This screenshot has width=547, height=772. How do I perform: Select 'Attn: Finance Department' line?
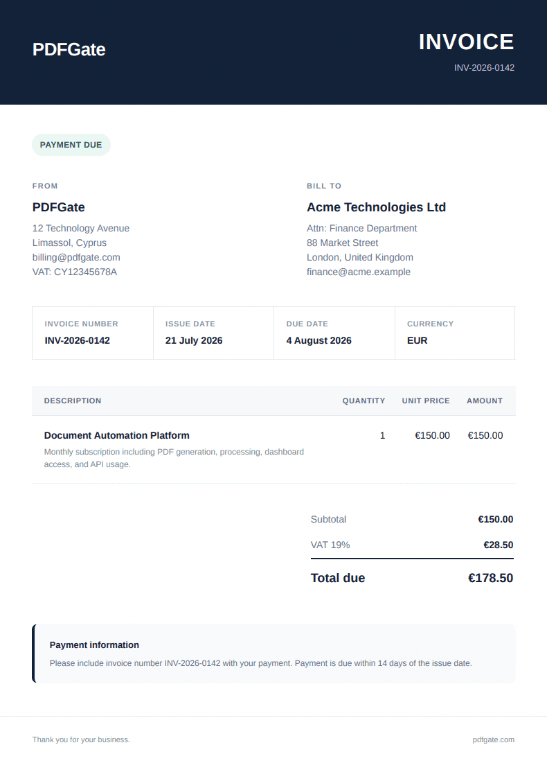pos(361,229)
